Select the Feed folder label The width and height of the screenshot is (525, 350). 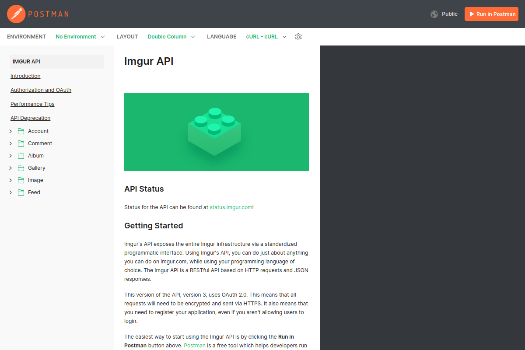tap(34, 192)
